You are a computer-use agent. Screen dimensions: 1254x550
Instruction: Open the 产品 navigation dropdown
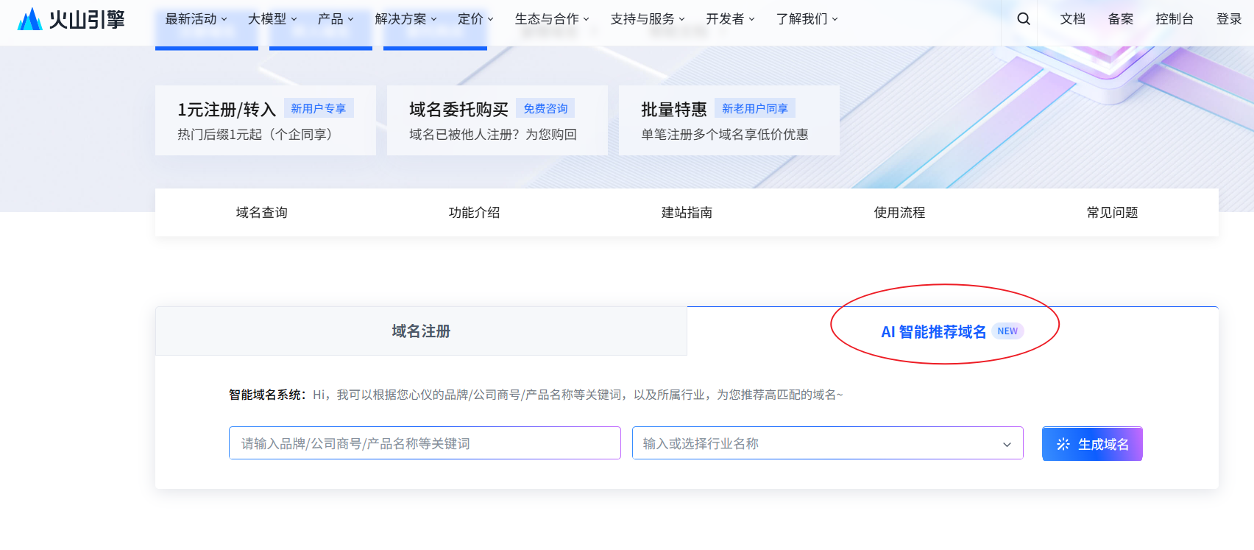pos(336,19)
